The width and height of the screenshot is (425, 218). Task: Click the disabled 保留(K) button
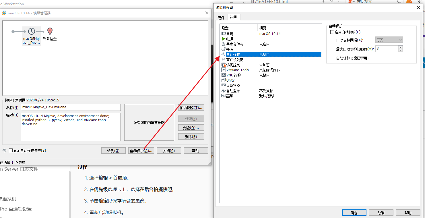pos(191,119)
